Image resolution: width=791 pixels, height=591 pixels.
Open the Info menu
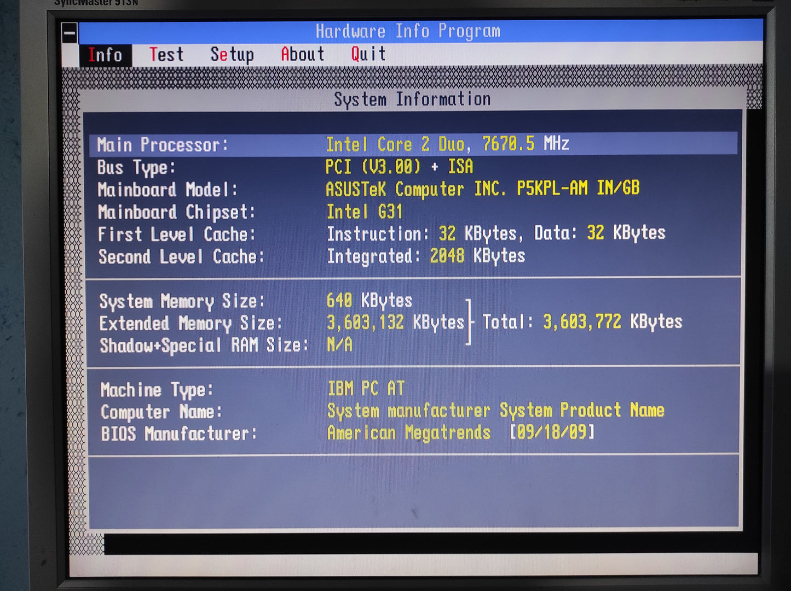coord(105,55)
